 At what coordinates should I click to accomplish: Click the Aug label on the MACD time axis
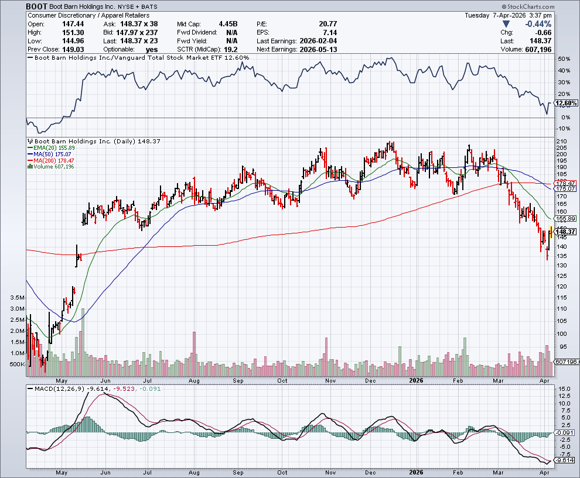point(194,473)
